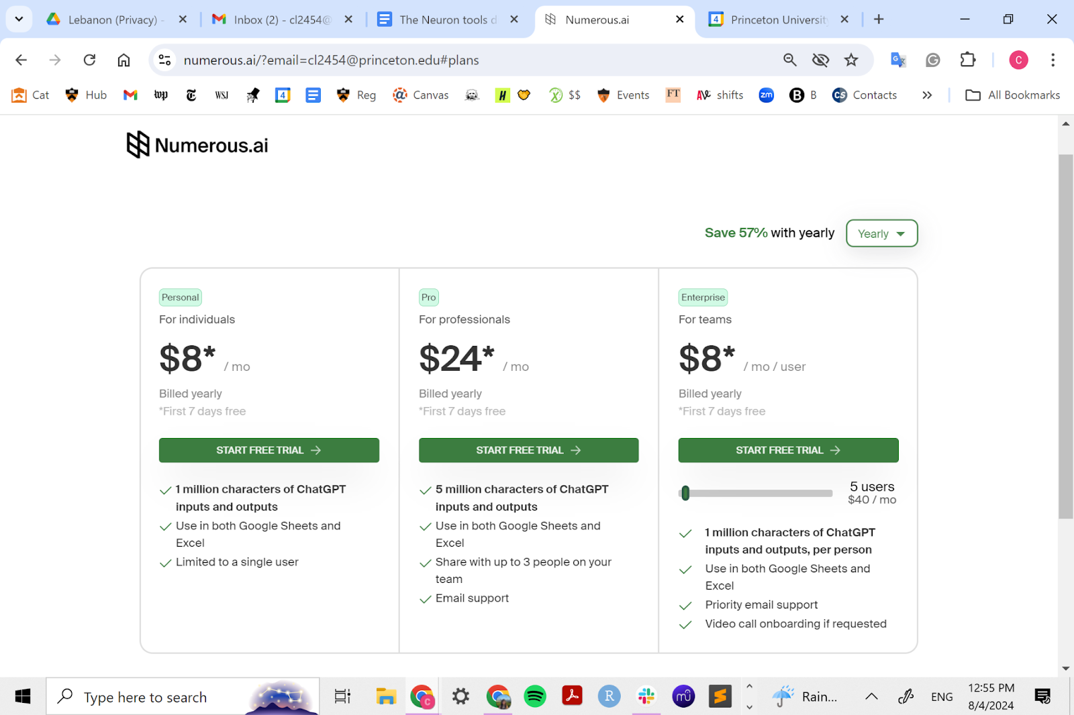Go back to the previous page
This screenshot has width=1074, height=715.
click(21, 60)
